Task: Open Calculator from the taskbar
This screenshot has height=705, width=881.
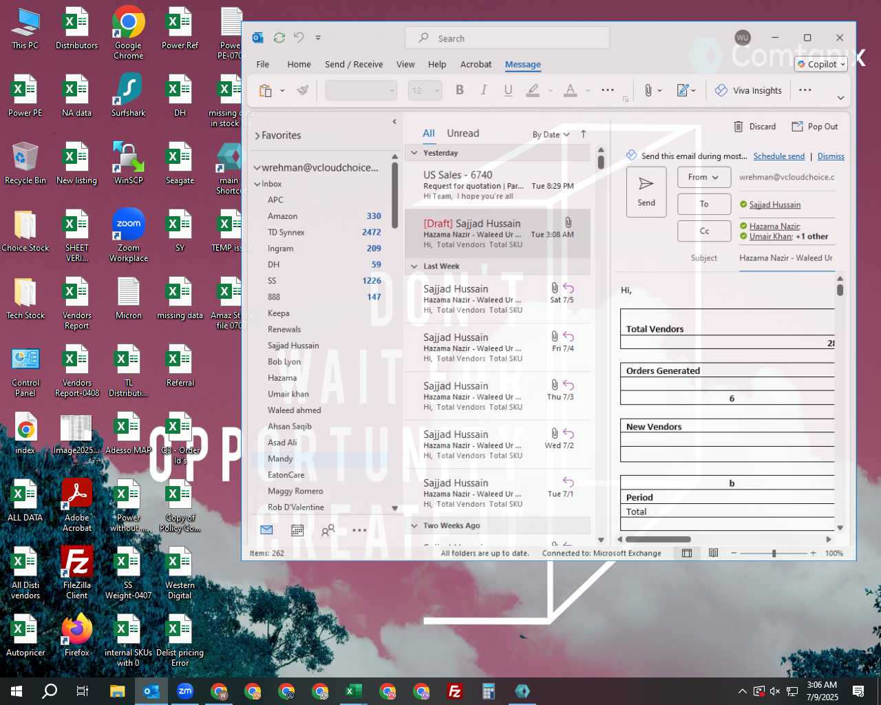Action: [x=489, y=691]
